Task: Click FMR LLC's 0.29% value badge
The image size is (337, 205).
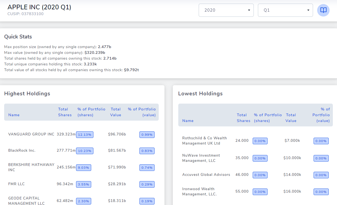Action: point(147,184)
